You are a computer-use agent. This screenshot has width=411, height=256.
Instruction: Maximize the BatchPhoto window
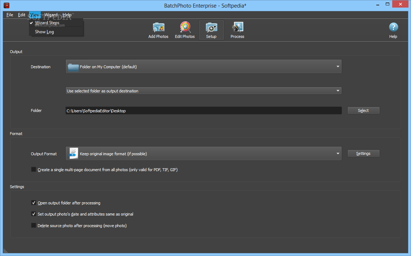388,4
